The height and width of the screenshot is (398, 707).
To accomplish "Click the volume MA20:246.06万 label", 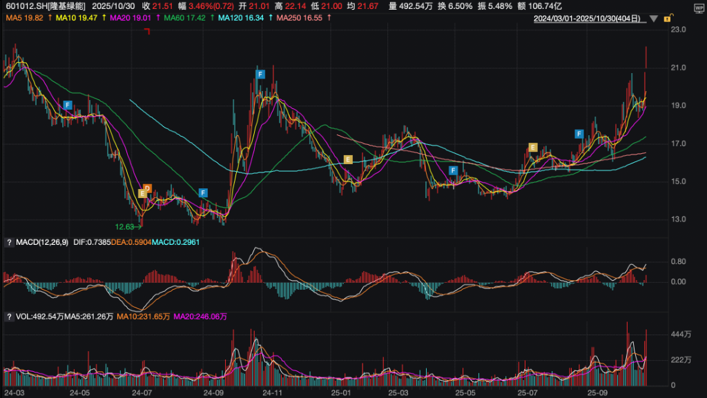I will coord(200,317).
